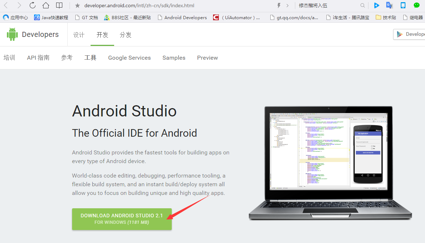Open the Java快速教程 bookmark
This screenshot has width=425, height=243.
pos(51,18)
